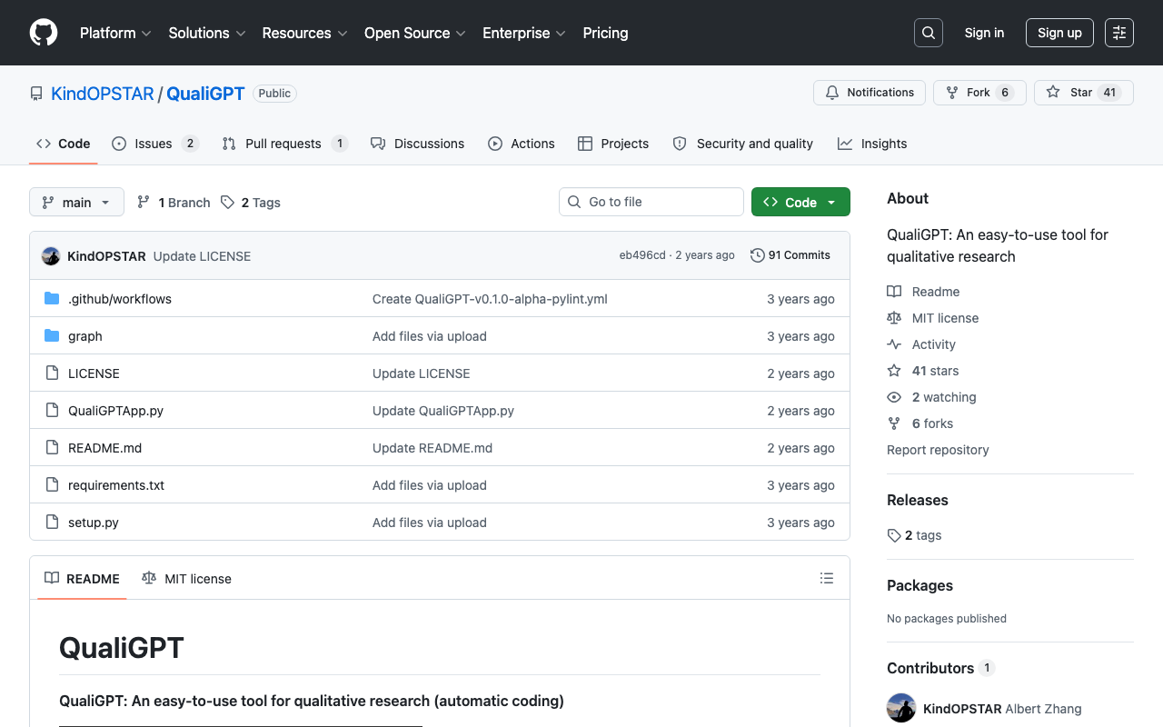Open the Code tab
Image resolution: width=1163 pixels, height=727 pixels.
pos(64,144)
